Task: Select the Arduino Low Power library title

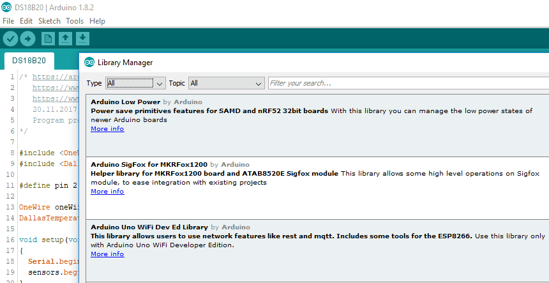Action: [x=125, y=102]
